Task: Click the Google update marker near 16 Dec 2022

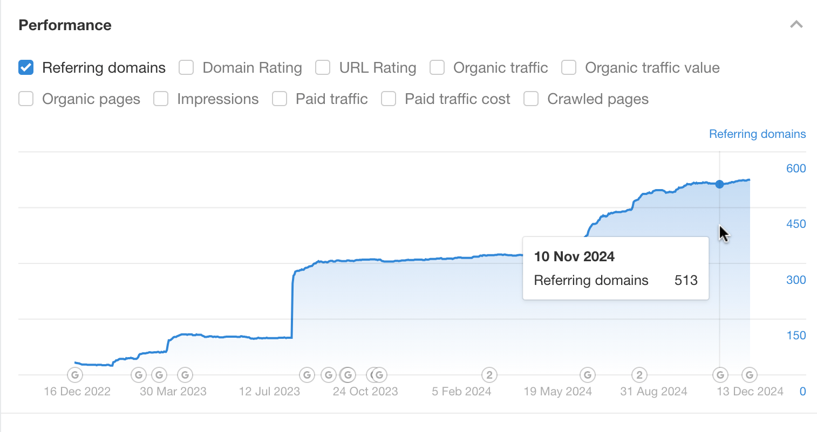Action: pyautogui.click(x=75, y=375)
